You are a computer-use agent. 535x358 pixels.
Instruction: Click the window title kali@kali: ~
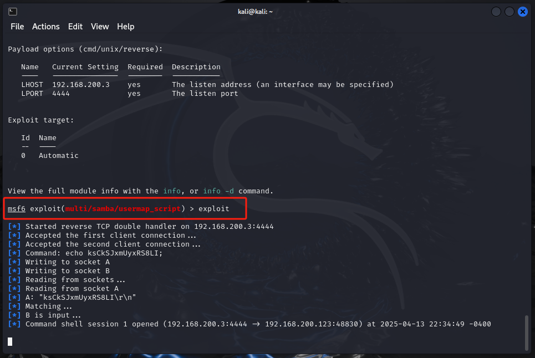[255, 12]
